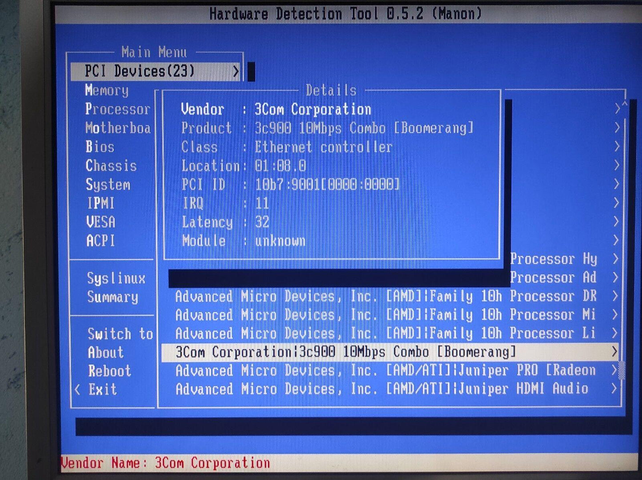Select ACPI in the Main Menu
The height and width of the screenshot is (480, 642).
(x=101, y=241)
